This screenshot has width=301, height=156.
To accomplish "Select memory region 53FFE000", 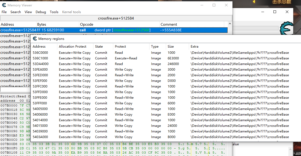I will 40,98.
